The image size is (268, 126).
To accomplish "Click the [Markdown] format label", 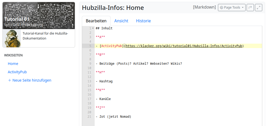I will (204, 7).
